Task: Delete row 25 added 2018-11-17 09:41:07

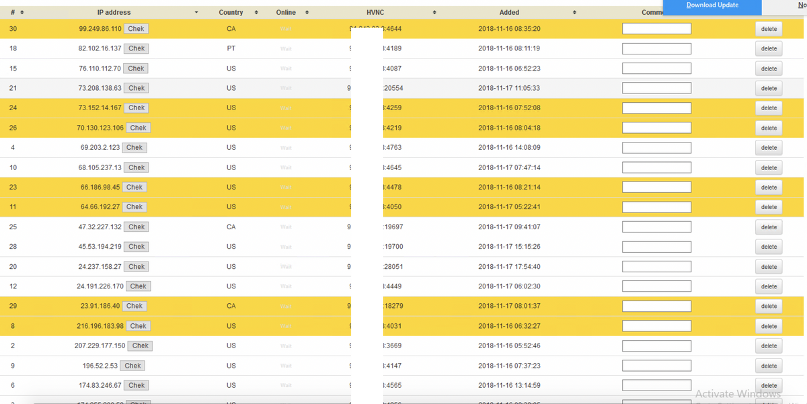Action: pos(769,227)
